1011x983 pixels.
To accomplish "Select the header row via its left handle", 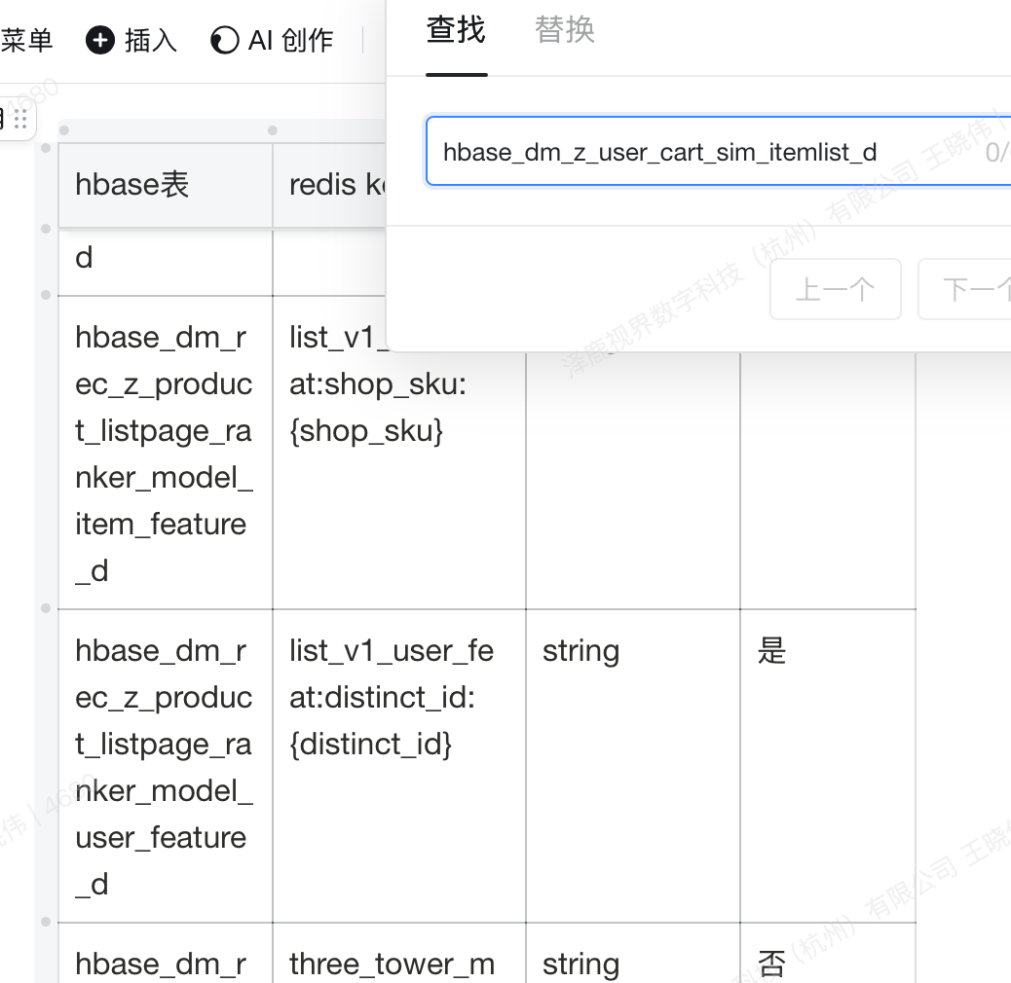I will pyautogui.click(x=46, y=148).
